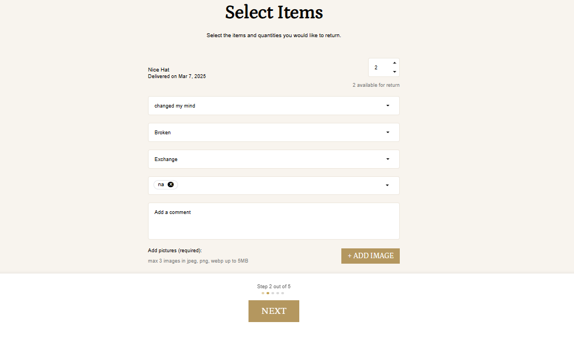Viewport: 574px width, 345px height.
Task: Click the 'Step 2 out of 5' label
Action: (274, 287)
